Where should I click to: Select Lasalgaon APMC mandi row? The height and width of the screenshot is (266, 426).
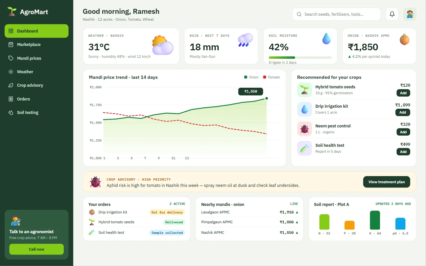[249, 212]
